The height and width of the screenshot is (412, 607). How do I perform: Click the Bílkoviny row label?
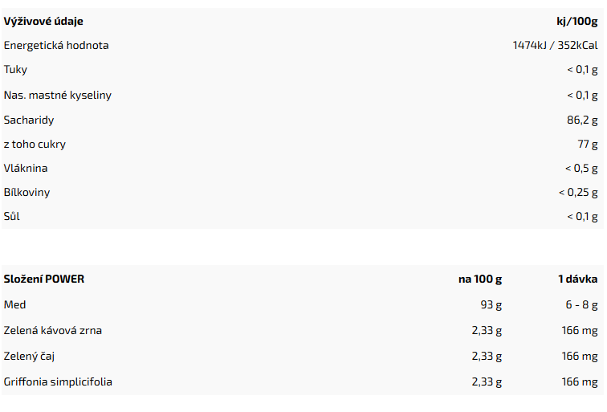click(x=26, y=193)
